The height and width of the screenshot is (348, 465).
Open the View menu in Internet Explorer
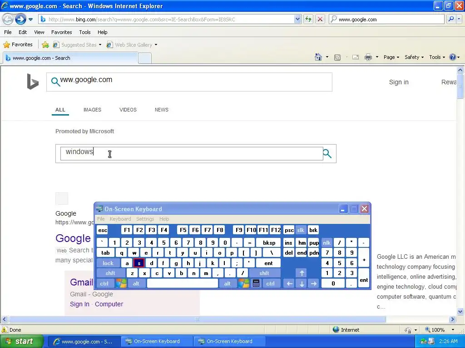pos(39,32)
